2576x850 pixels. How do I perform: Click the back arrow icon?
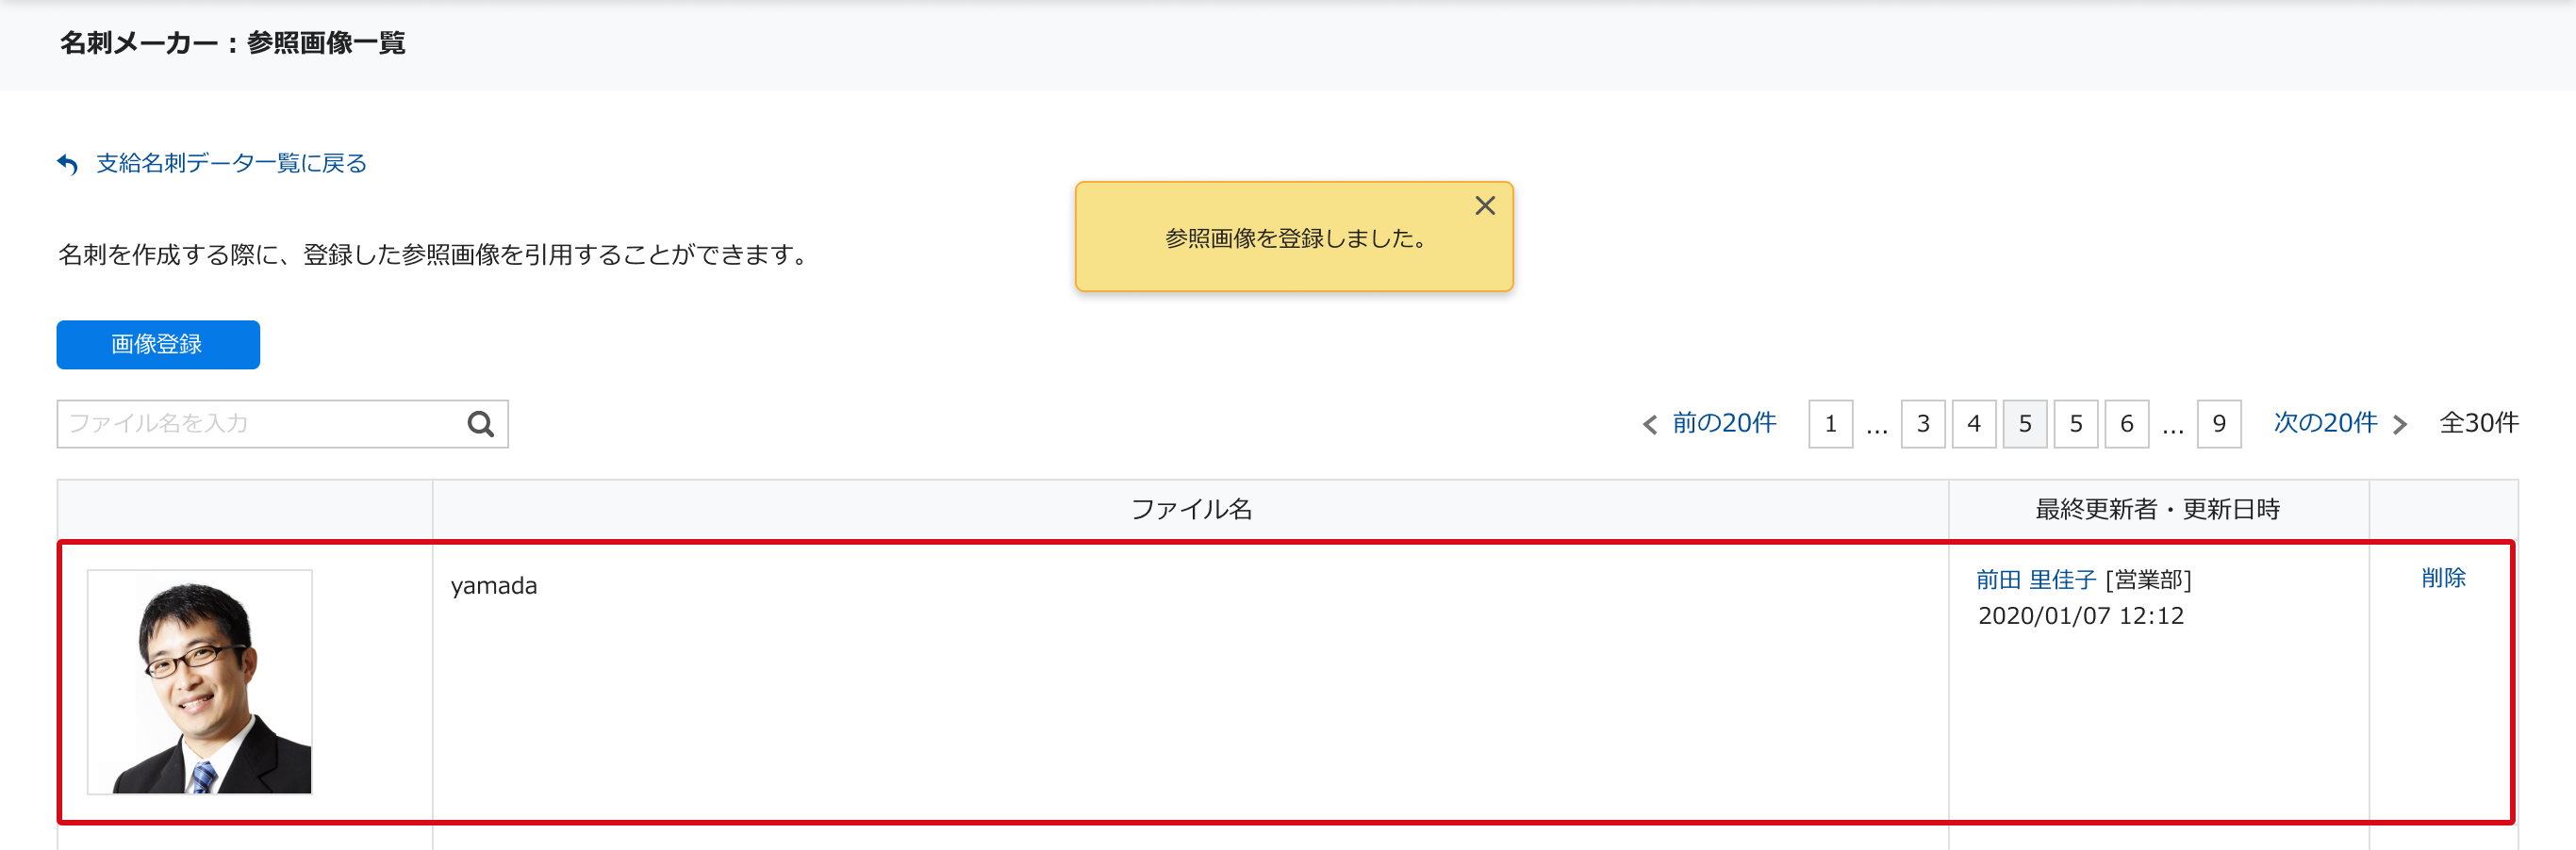click(x=67, y=164)
